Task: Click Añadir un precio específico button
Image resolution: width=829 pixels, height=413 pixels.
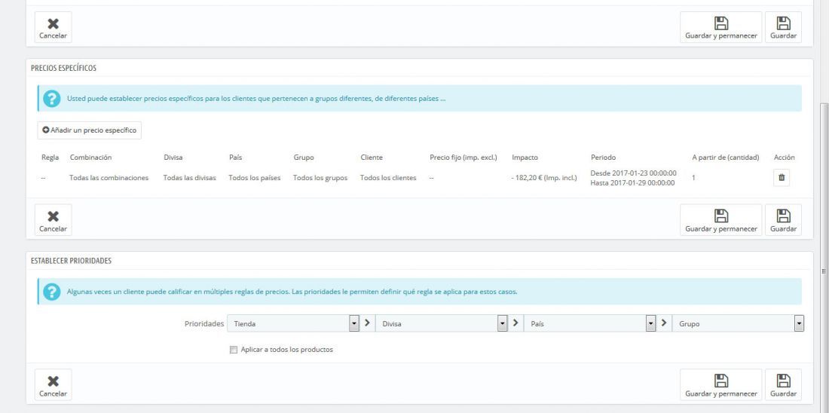Action: [90, 130]
